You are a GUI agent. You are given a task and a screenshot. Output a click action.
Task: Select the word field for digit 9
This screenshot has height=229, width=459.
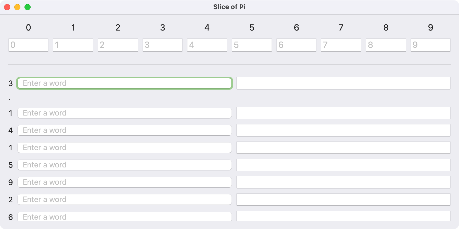pyautogui.click(x=124, y=182)
